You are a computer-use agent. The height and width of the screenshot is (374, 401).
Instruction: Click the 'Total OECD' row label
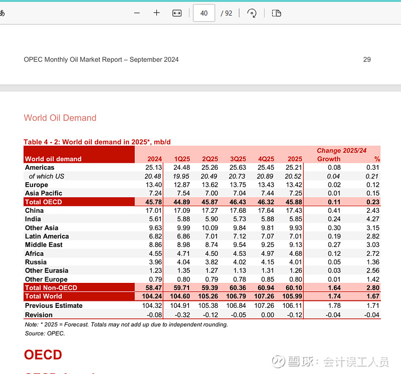(x=44, y=202)
